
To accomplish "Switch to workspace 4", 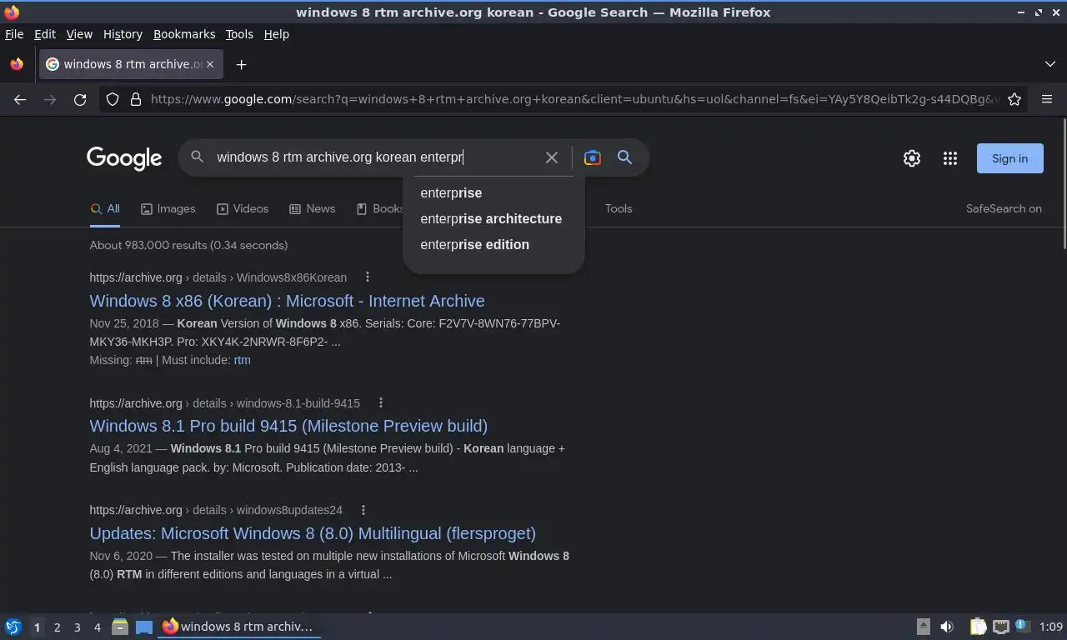I will (97, 627).
